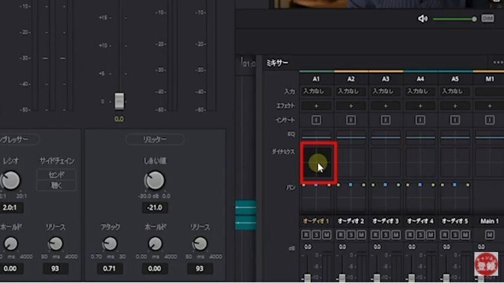Open the 入力なし input dropdown for A5
Image resolution: width=504 pixels, height=283 pixels.
[455, 91]
